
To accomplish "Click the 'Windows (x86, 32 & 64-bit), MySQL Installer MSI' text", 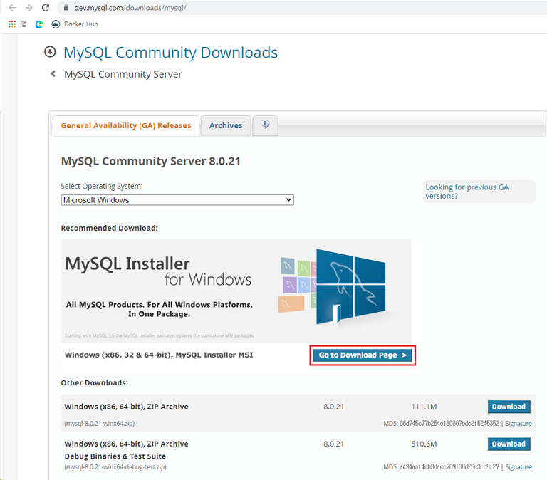I will tap(159, 355).
